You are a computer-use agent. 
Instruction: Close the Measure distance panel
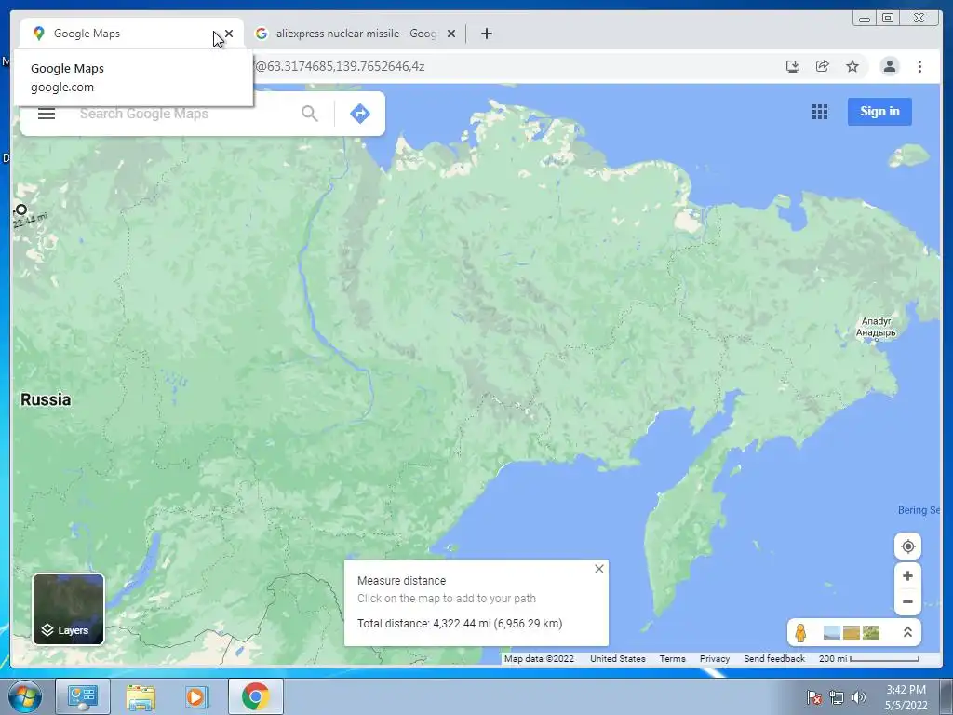[598, 569]
